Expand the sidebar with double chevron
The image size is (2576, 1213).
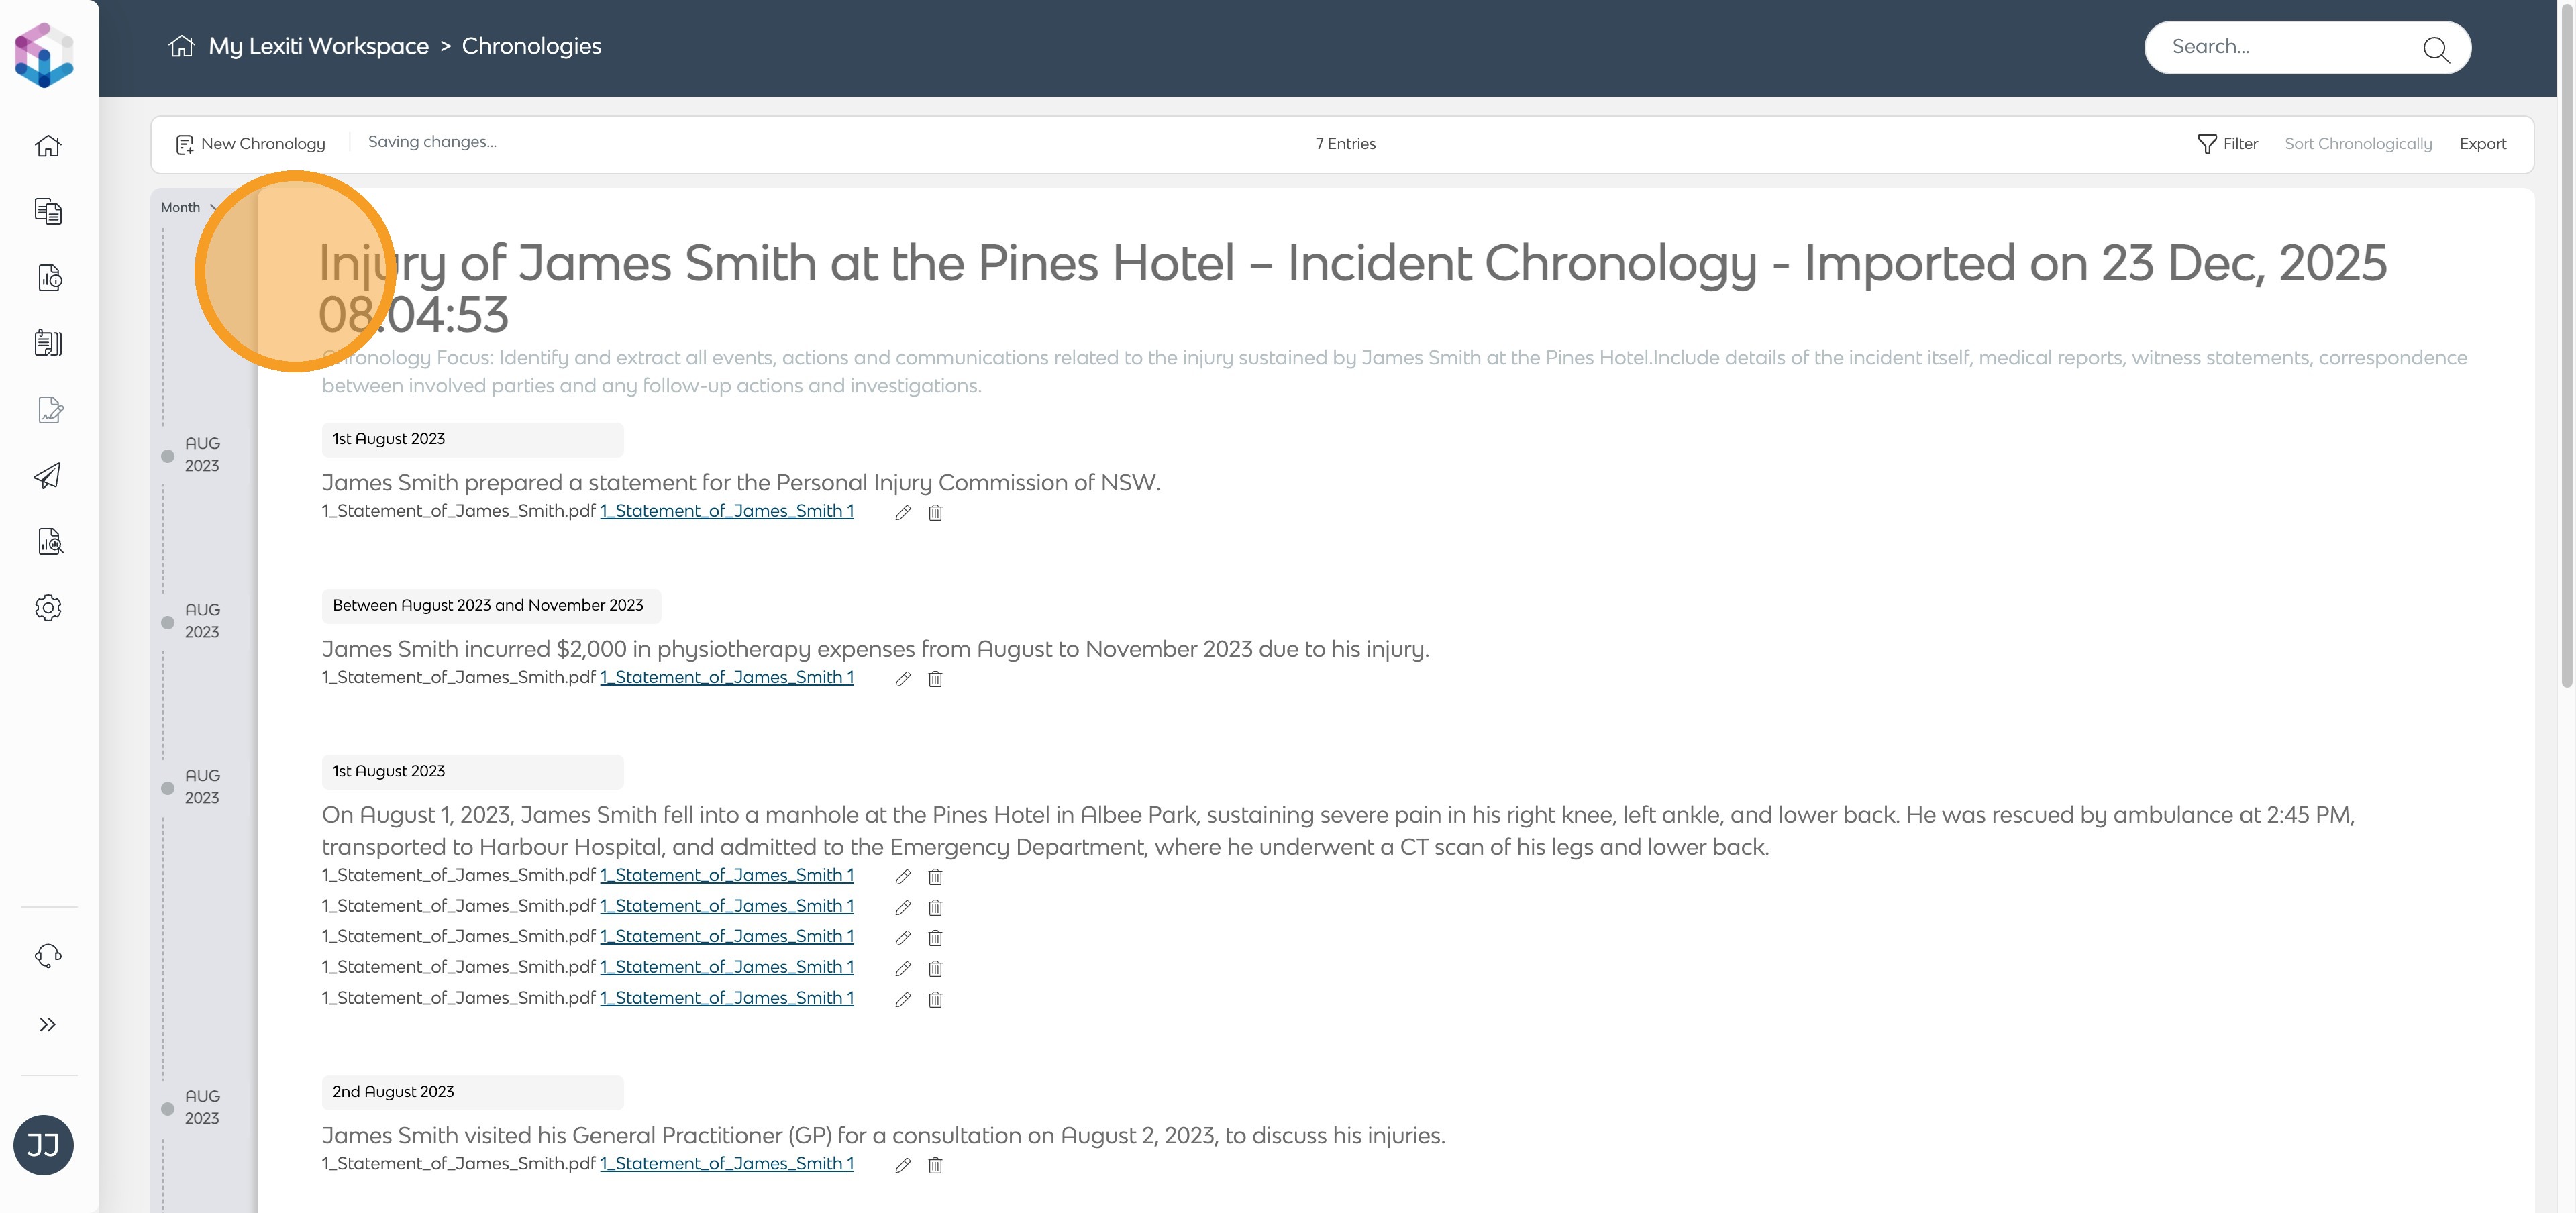[48, 1025]
